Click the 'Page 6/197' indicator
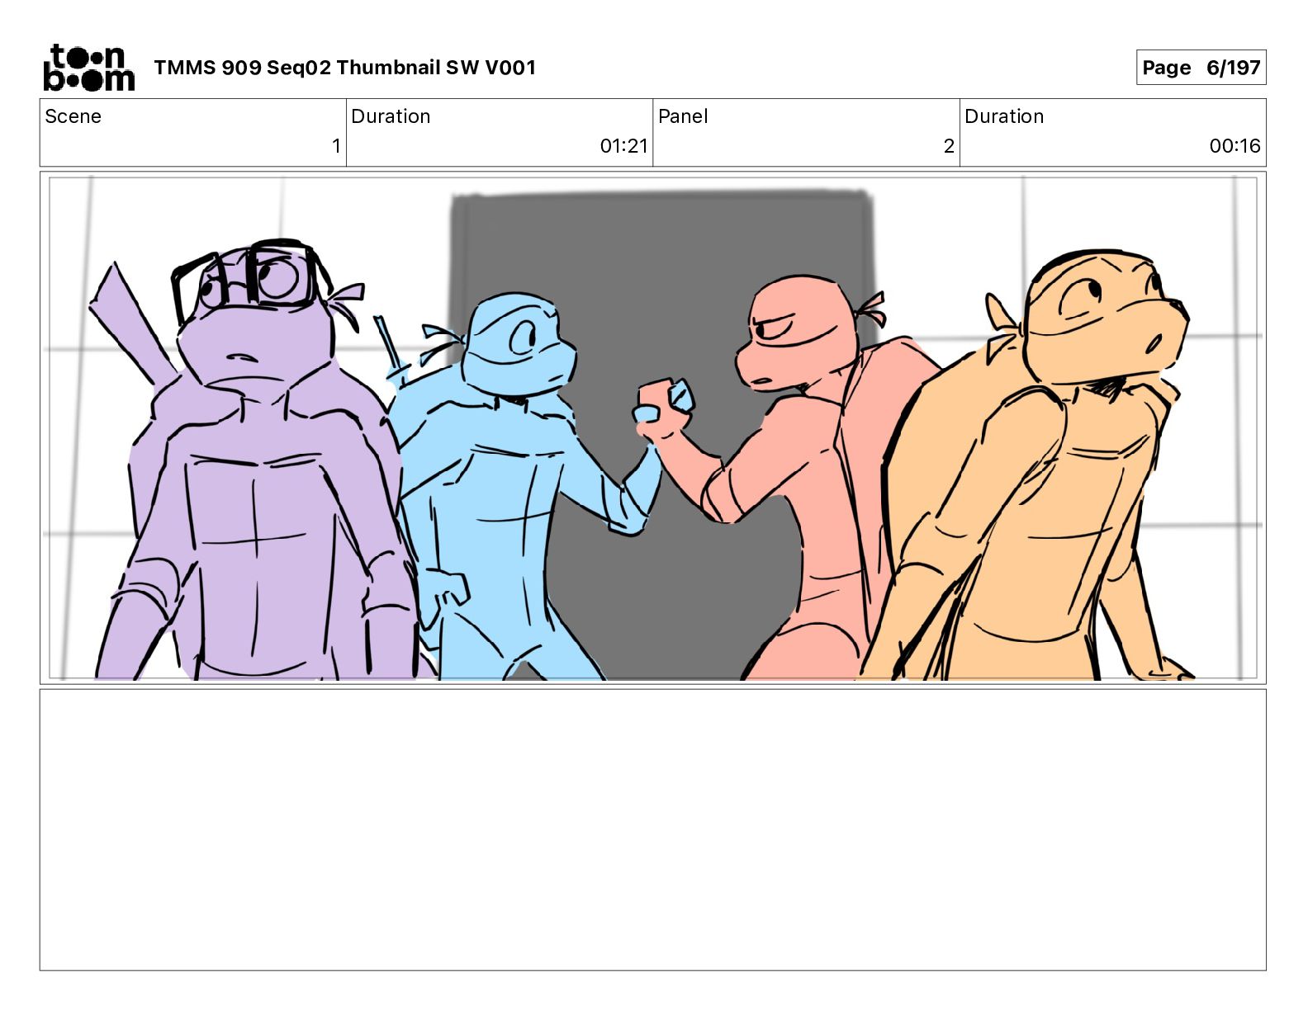Screen dimensions: 1308x1010 [1201, 68]
